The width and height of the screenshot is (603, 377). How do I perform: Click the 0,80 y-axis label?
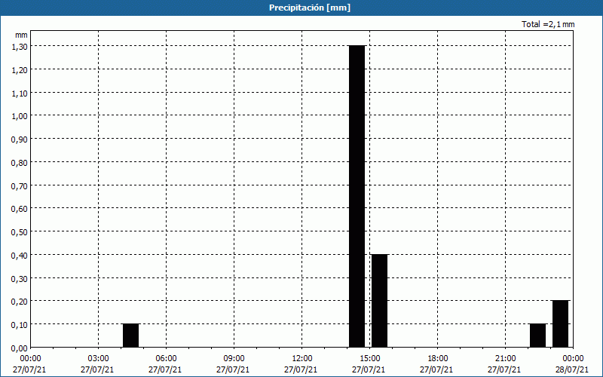tap(20, 162)
